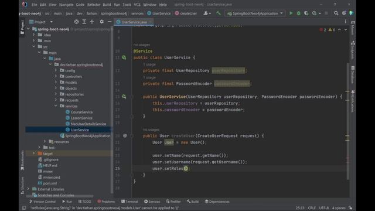Open Search Everywhere with the magnifier icon
This screenshot has width=375, height=211.
coord(336,13)
